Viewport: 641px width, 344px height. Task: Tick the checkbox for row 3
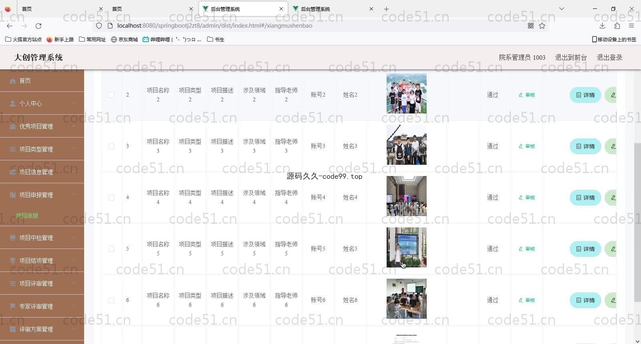(111, 146)
